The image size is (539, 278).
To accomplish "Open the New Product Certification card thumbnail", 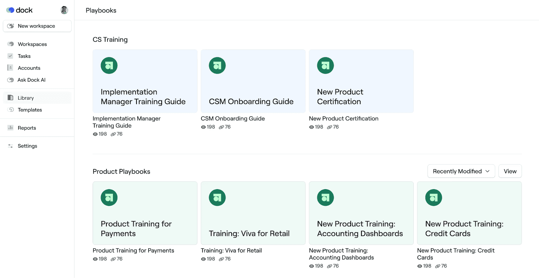I will coord(361,81).
